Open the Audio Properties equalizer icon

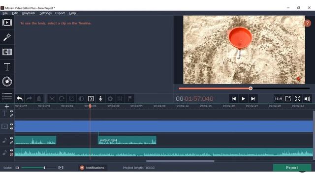(120, 99)
